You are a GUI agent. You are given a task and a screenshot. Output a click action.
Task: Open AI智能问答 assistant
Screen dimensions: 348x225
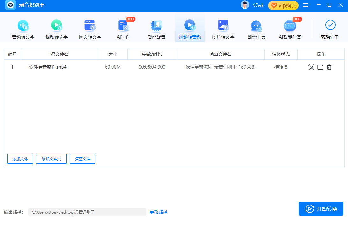(290, 29)
